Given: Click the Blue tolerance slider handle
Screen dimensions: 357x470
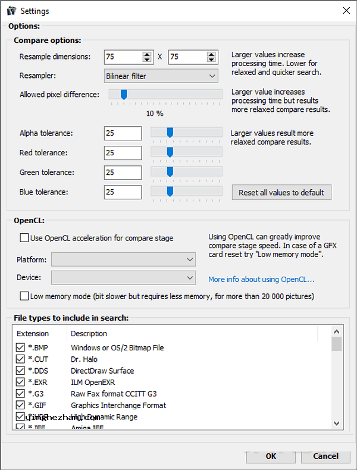Looking at the screenshot, I should coord(170,192).
